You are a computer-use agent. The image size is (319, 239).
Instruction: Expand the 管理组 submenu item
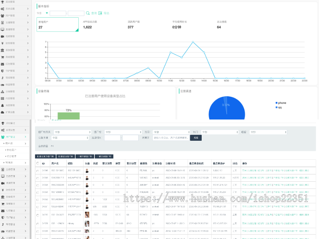(10, 162)
